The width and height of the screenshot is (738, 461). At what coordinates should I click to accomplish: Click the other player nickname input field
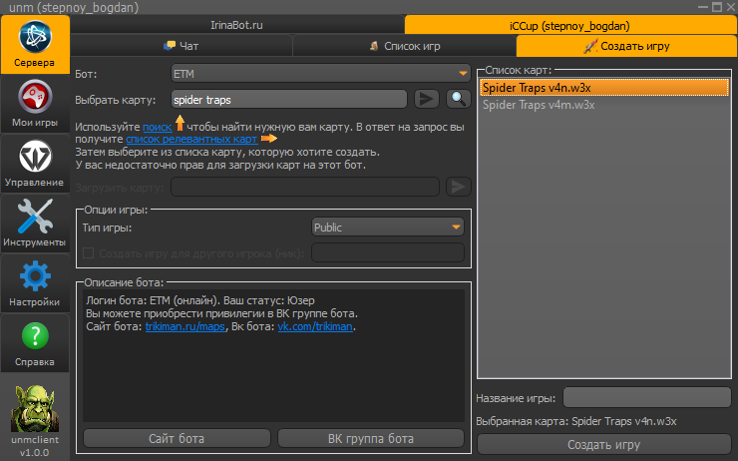(388, 252)
